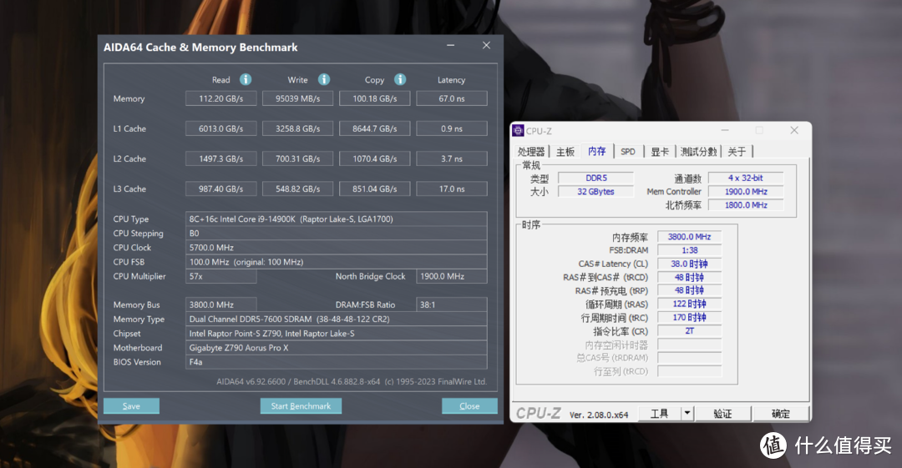
Task: Click the FSB:DRAM 1:38 value in CPU-Z
Action: tap(689, 250)
